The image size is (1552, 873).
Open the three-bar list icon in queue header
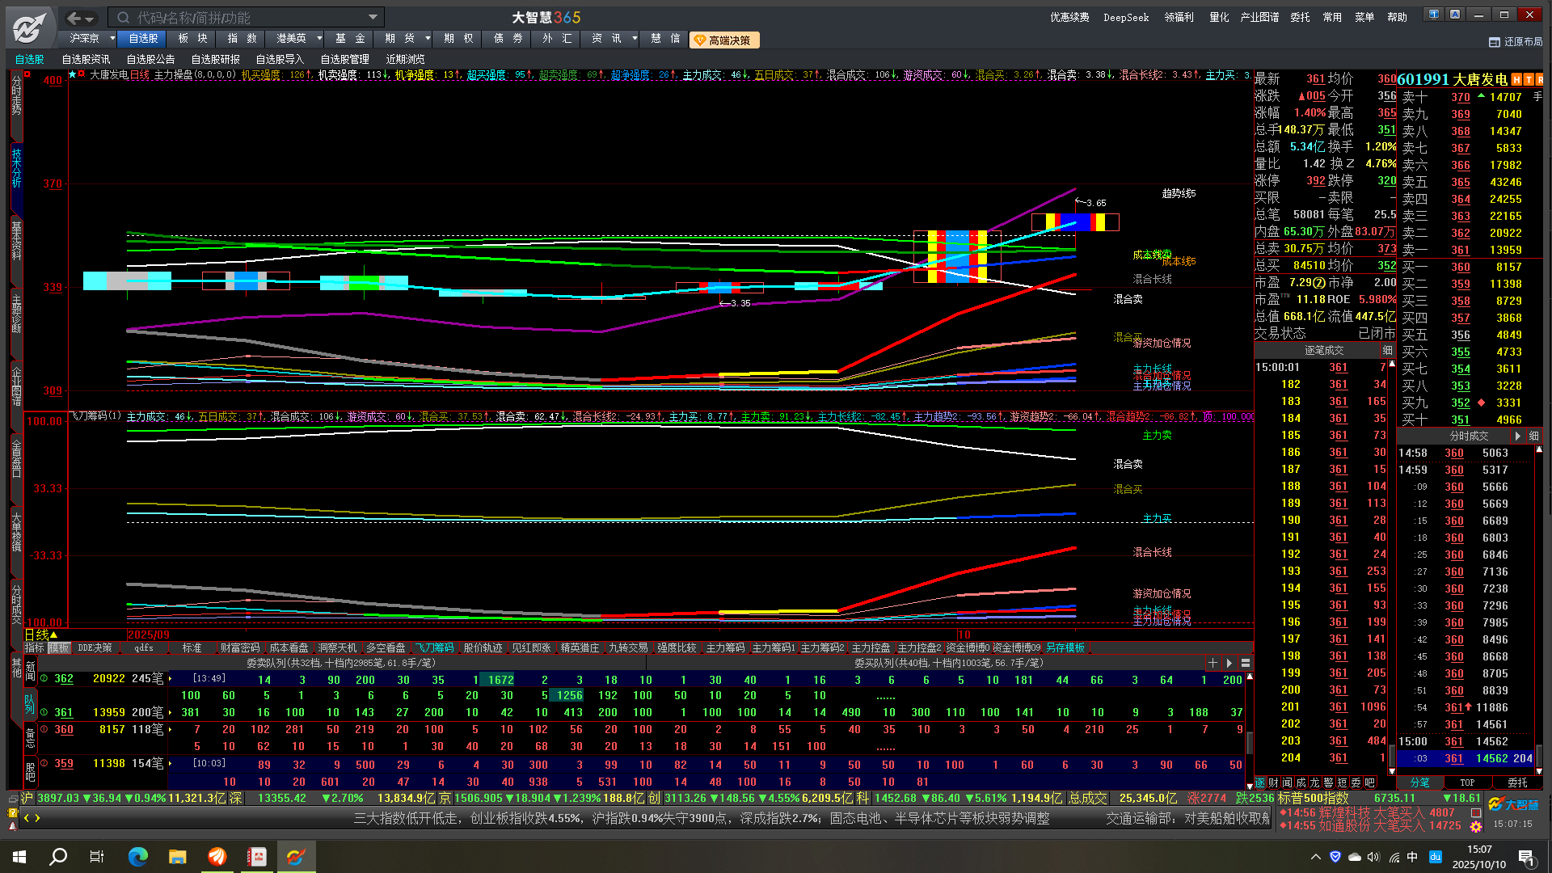(1246, 663)
